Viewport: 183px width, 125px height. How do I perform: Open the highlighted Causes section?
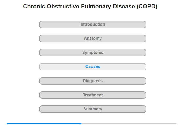(x=93, y=67)
